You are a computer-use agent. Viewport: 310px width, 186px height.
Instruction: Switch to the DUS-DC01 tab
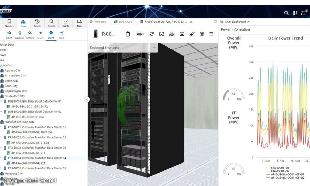coord(123,22)
